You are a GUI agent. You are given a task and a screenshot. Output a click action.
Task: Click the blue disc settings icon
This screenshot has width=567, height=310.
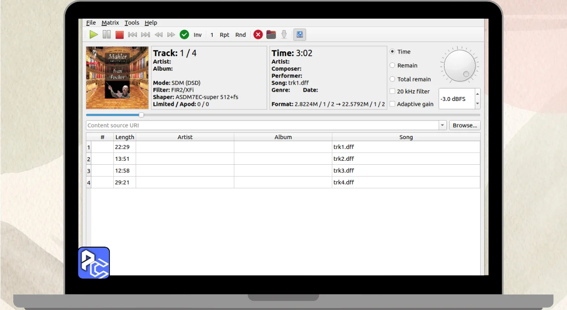[299, 35]
